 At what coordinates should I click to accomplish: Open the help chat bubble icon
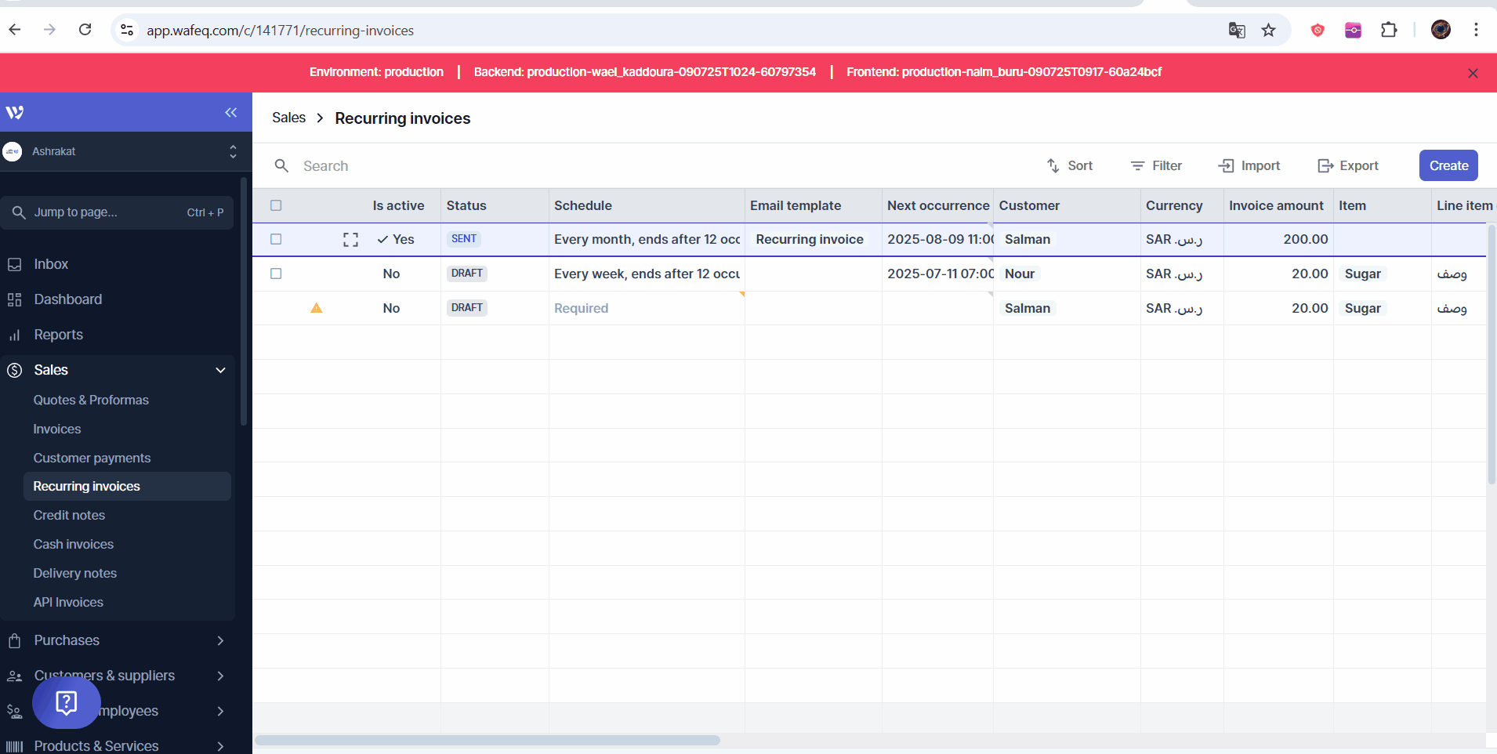point(67,702)
